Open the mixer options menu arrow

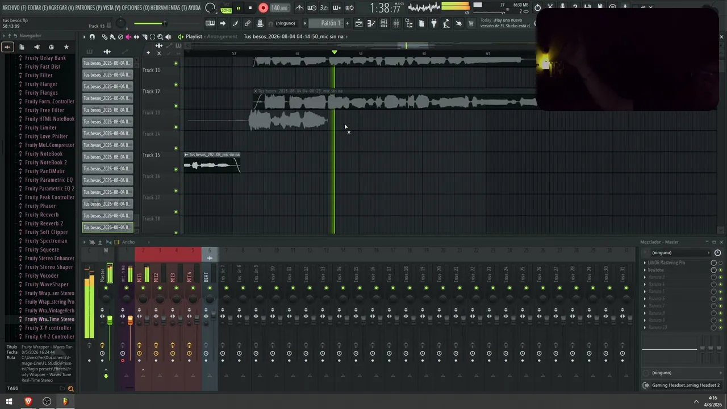[x=84, y=242]
